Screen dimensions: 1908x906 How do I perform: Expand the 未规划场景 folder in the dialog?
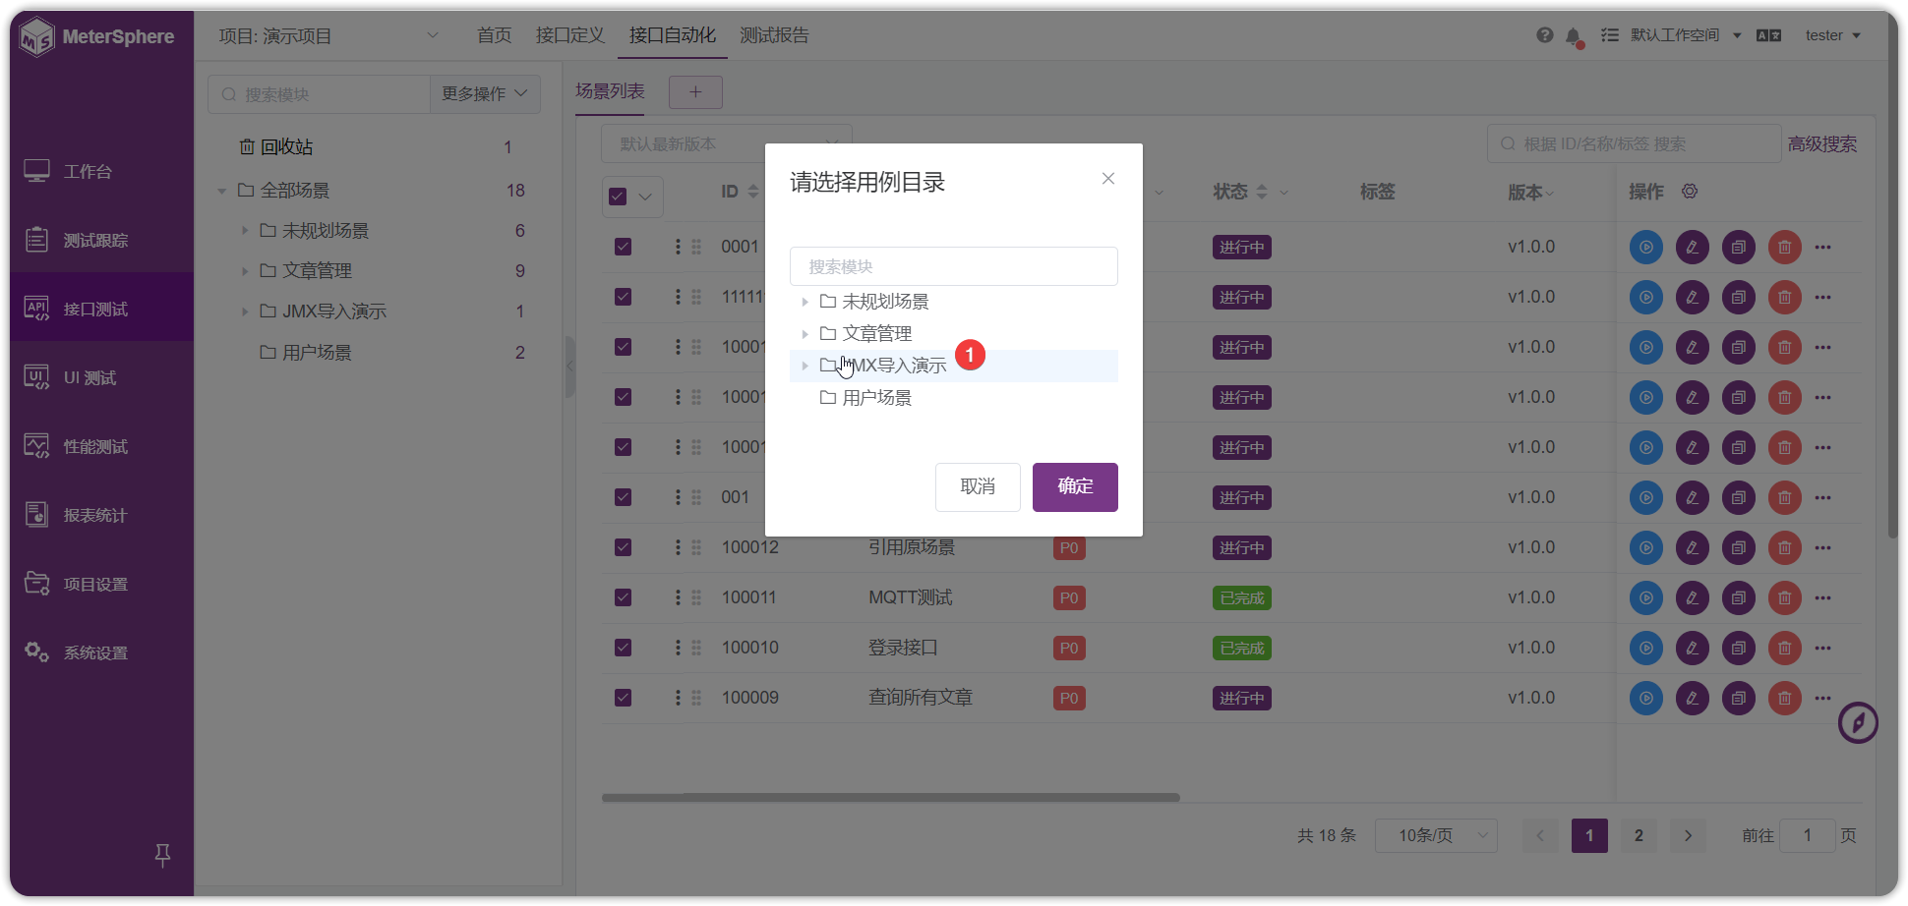click(x=805, y=302)
